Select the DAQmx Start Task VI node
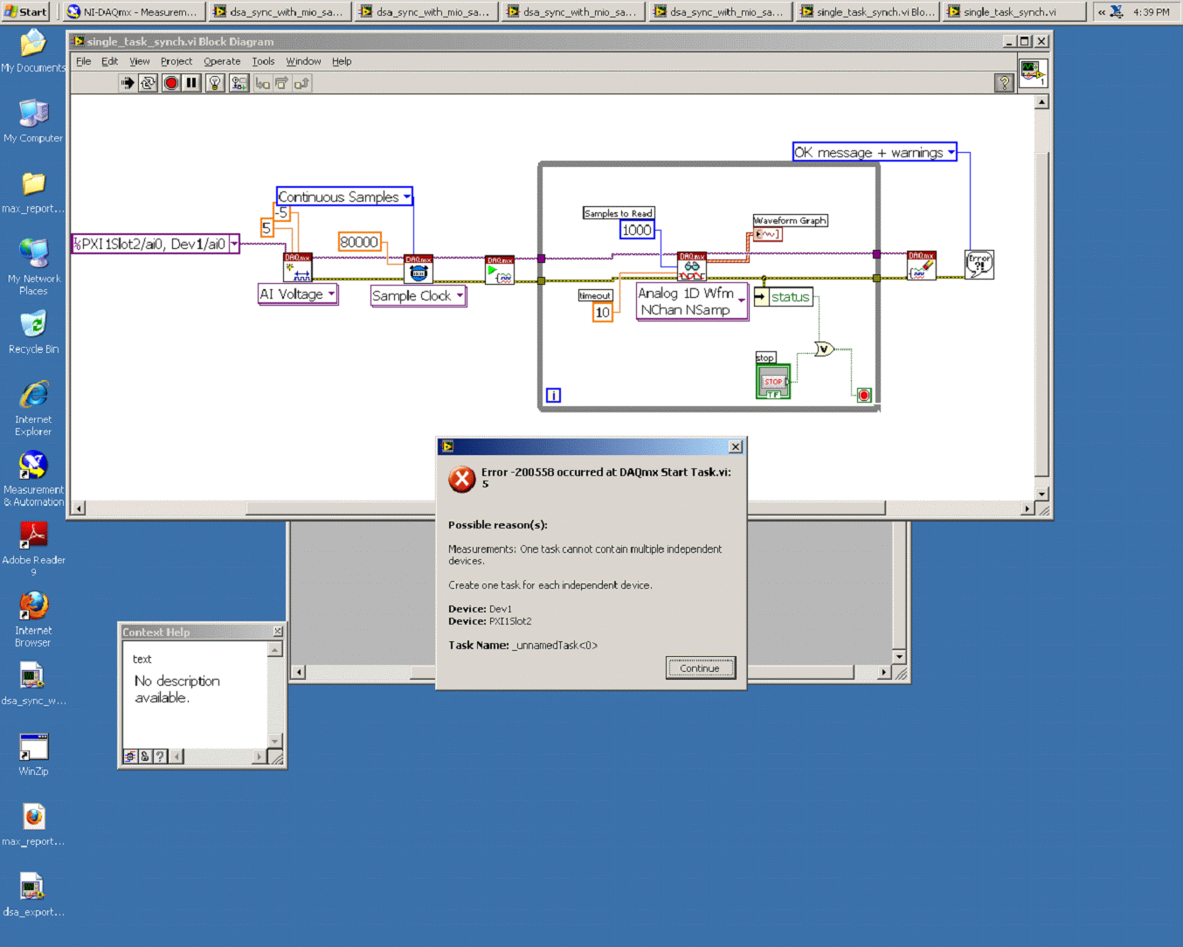Image resolution: width=1183 pixels, height=947 pixels. (x=500, y=270)
